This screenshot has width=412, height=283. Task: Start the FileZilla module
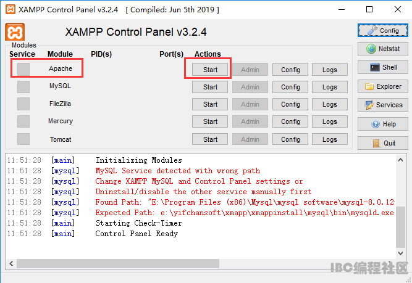[210, 104]
